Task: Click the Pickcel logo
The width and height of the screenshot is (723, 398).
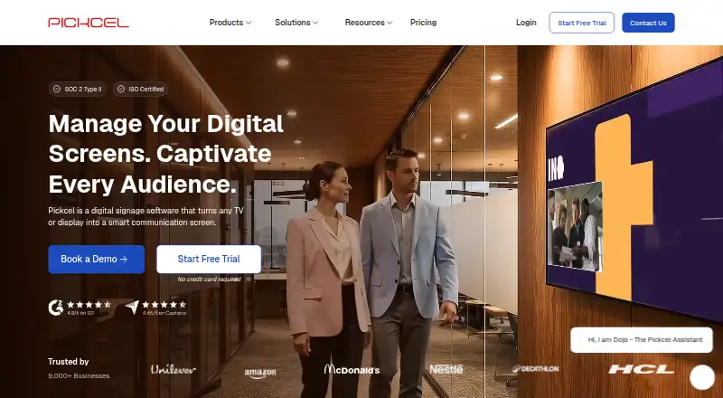Action: click(89, 23)
